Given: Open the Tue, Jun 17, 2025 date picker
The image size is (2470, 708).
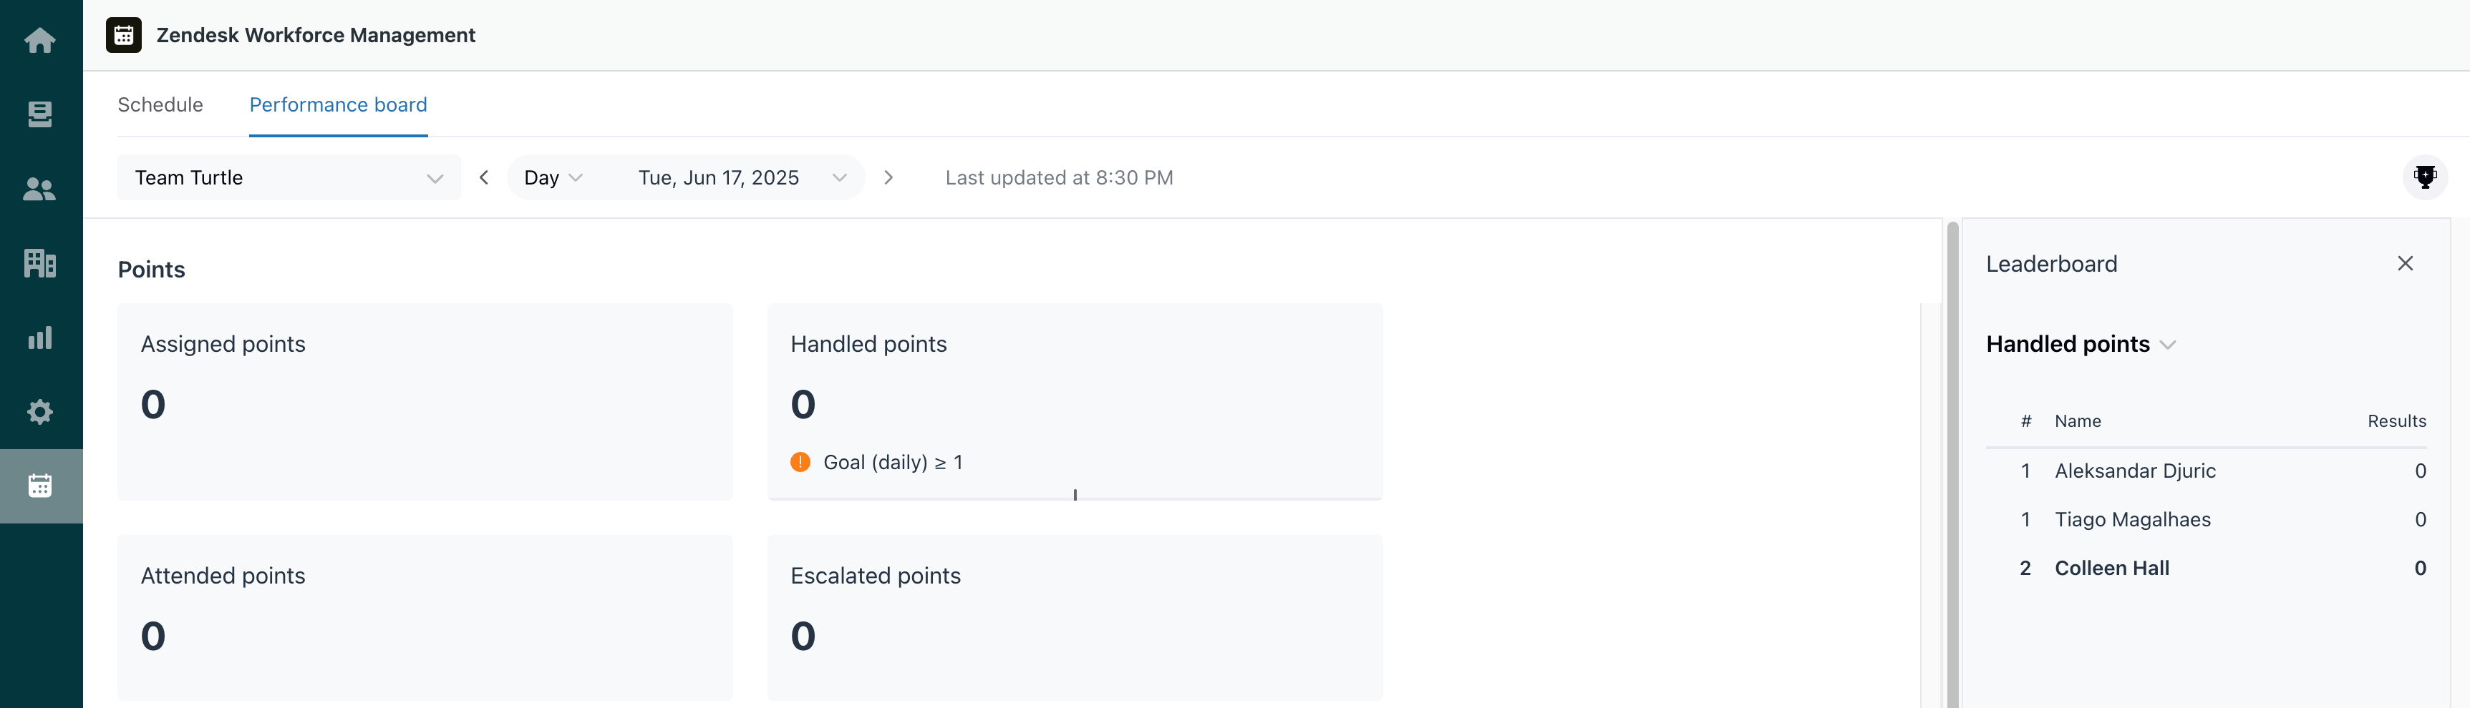Looking at the screenshot, I should coord(742,178).
